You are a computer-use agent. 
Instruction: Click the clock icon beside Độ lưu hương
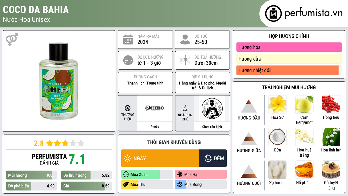pyautogui.click(x=128, y=60)
